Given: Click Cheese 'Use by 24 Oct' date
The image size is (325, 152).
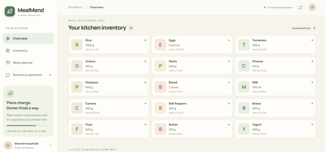Looking at the screenshot, I should tap(259, 71).
